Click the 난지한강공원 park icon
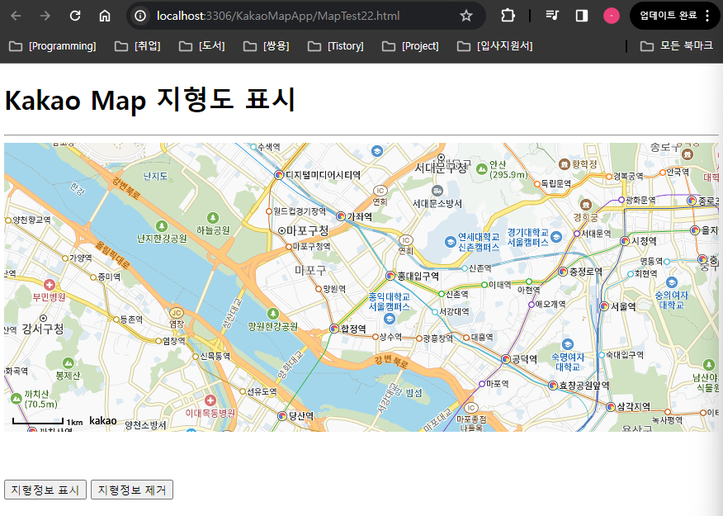The image size is (723, 516). 162,226
